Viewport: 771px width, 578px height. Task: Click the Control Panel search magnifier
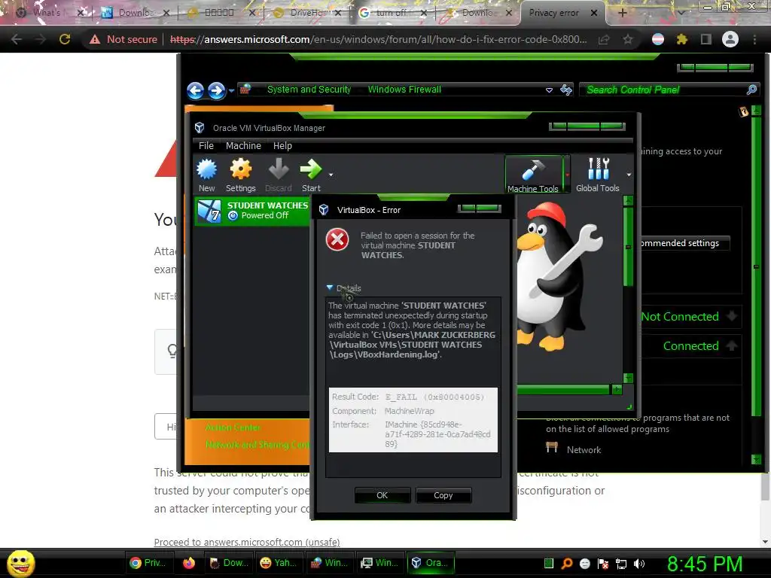[x=752, y=90]
